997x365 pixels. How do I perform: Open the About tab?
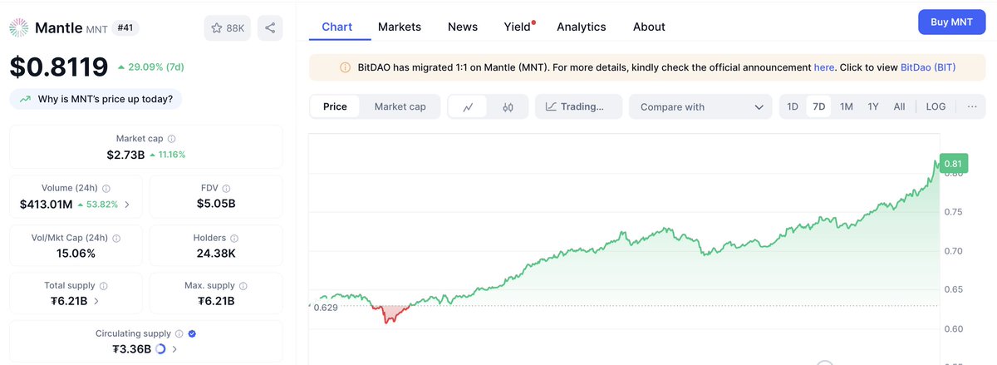pos(649,27)
